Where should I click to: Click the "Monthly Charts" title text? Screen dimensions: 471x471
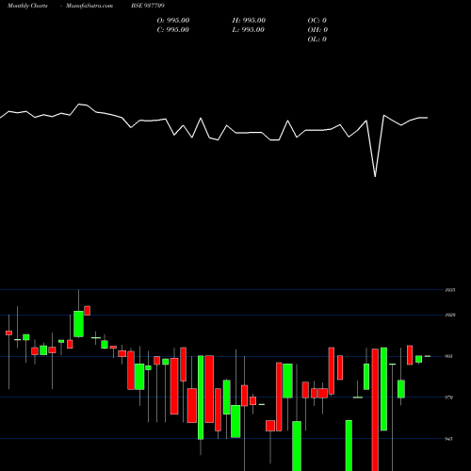[27, 6]
